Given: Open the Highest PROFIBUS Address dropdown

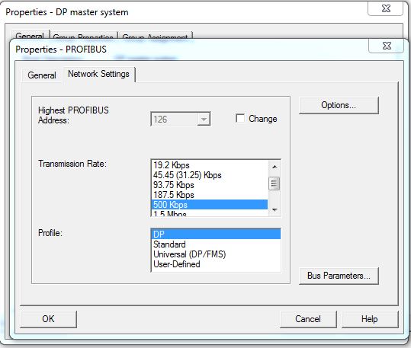Looking at the screenshot, I should click(x=204, y=120).
